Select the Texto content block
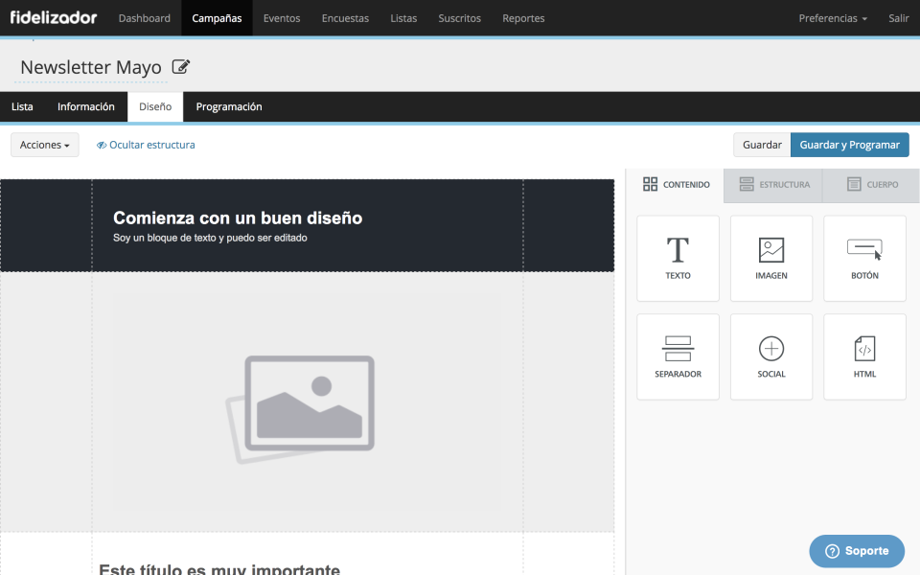920x575 pixels. point(678,258)
